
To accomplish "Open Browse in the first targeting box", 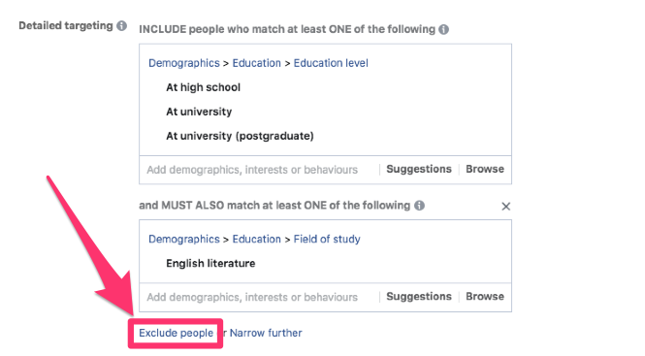I will click(485, 169).
